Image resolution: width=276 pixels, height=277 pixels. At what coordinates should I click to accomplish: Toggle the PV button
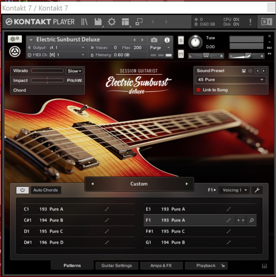click(x=270, y=54)
